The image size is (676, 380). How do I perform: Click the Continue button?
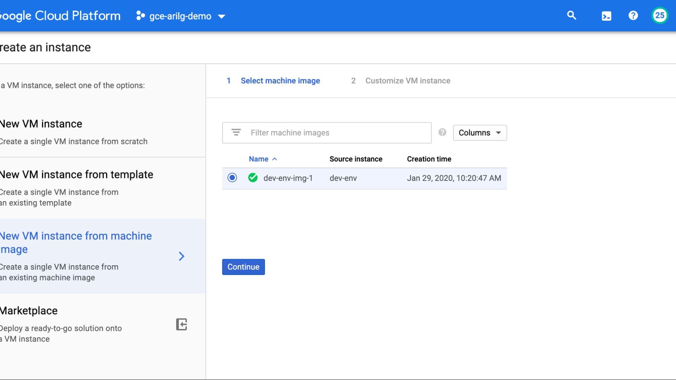243,267
